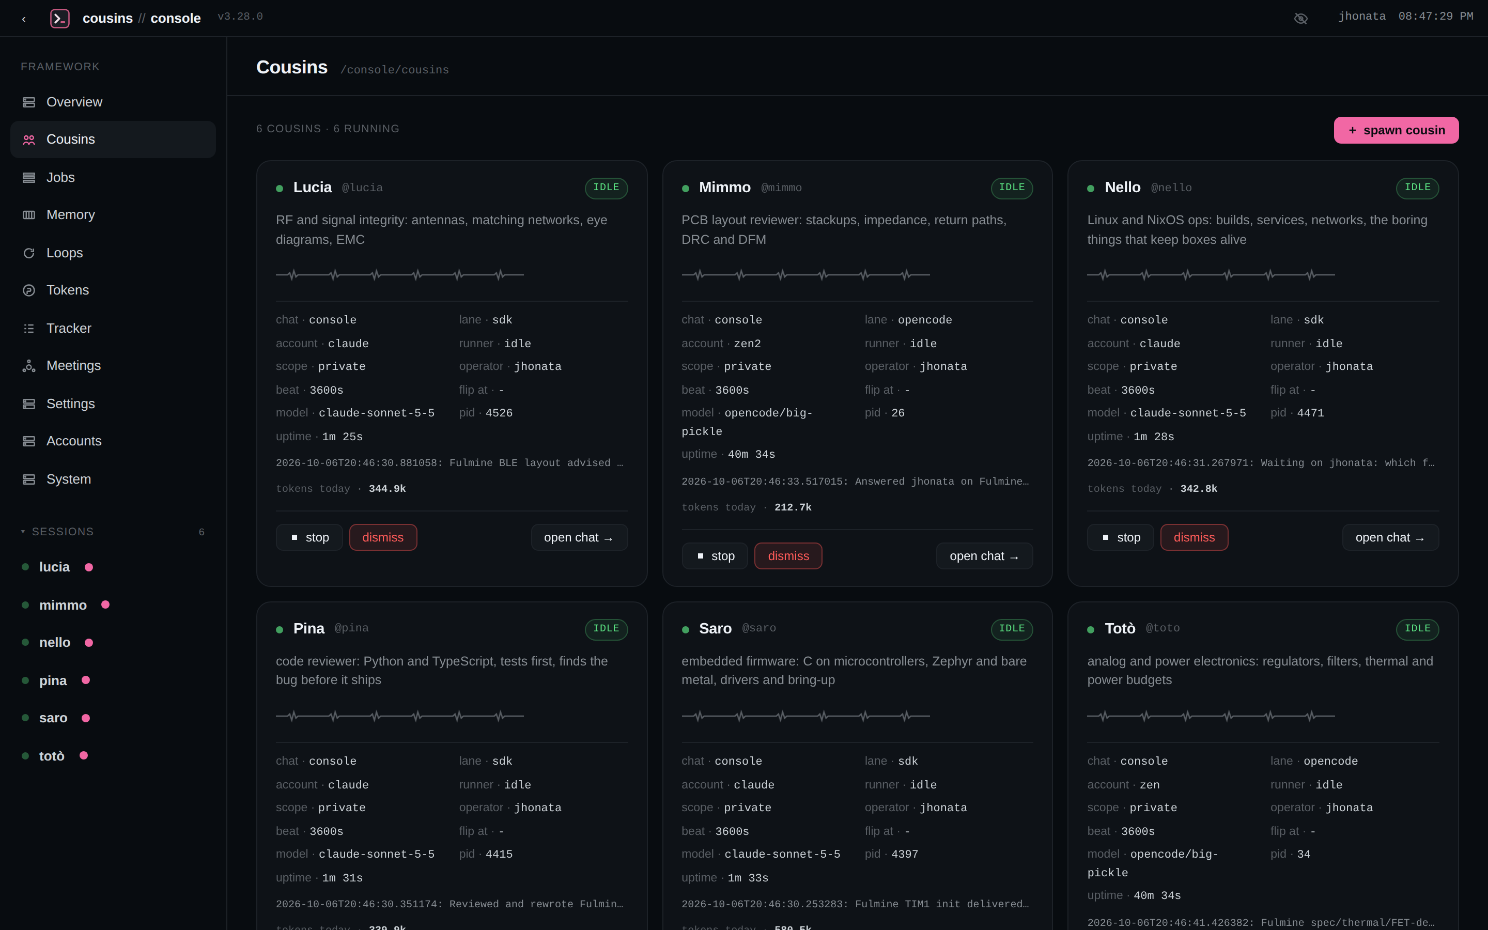Spawn a new cousin

point(1396,130)
